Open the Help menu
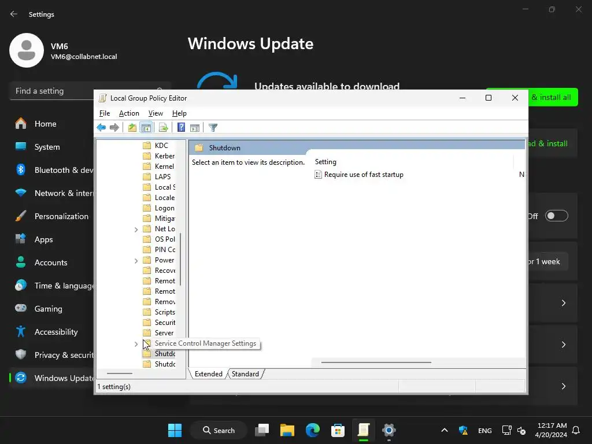592x444 pixels. click(x=179, y=113)
